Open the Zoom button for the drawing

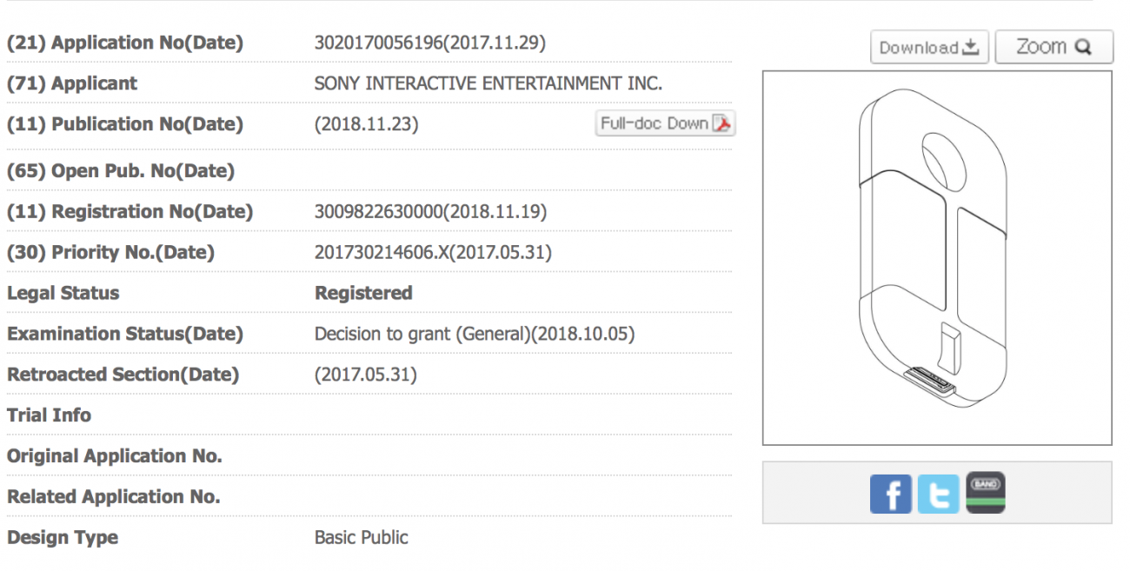(x=1054, y=47)
